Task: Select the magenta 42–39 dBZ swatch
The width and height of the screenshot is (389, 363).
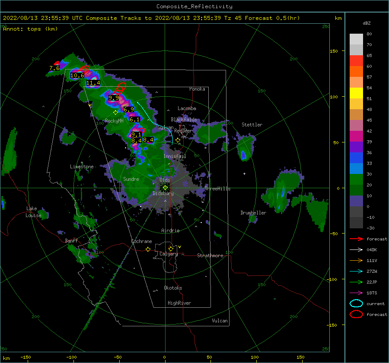Action: pos(356,136)
